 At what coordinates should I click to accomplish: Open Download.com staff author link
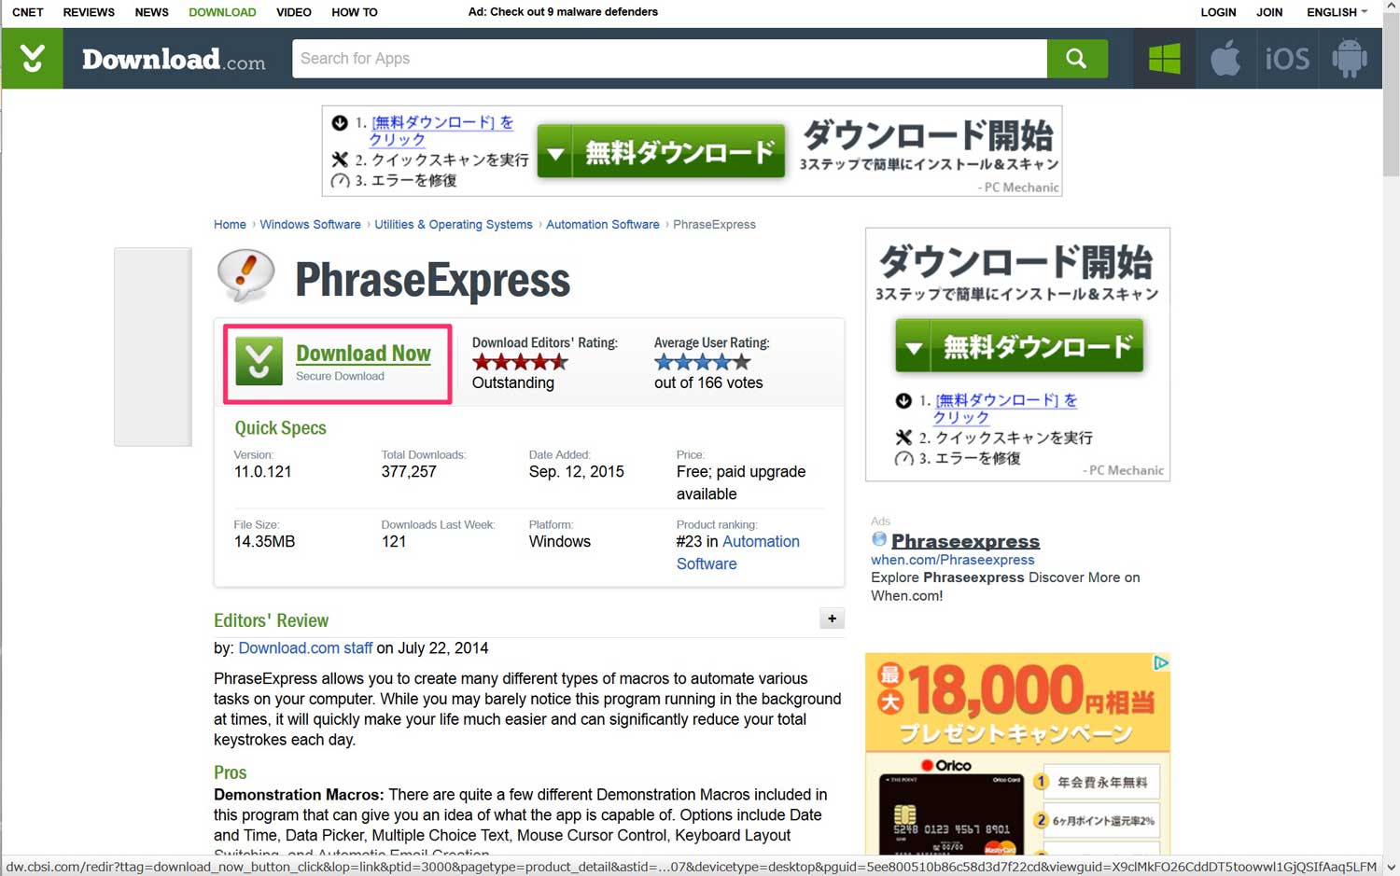[305, 647]
